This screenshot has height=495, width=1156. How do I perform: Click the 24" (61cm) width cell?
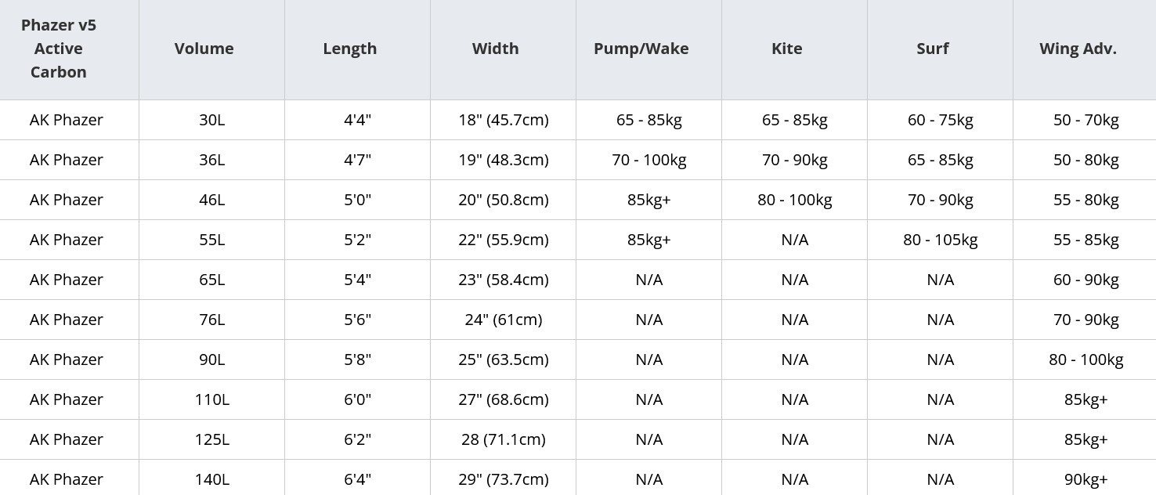pos(503,320)
